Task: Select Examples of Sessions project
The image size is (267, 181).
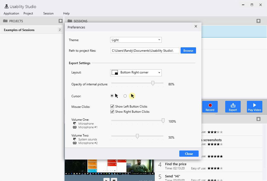Action: 32,30
